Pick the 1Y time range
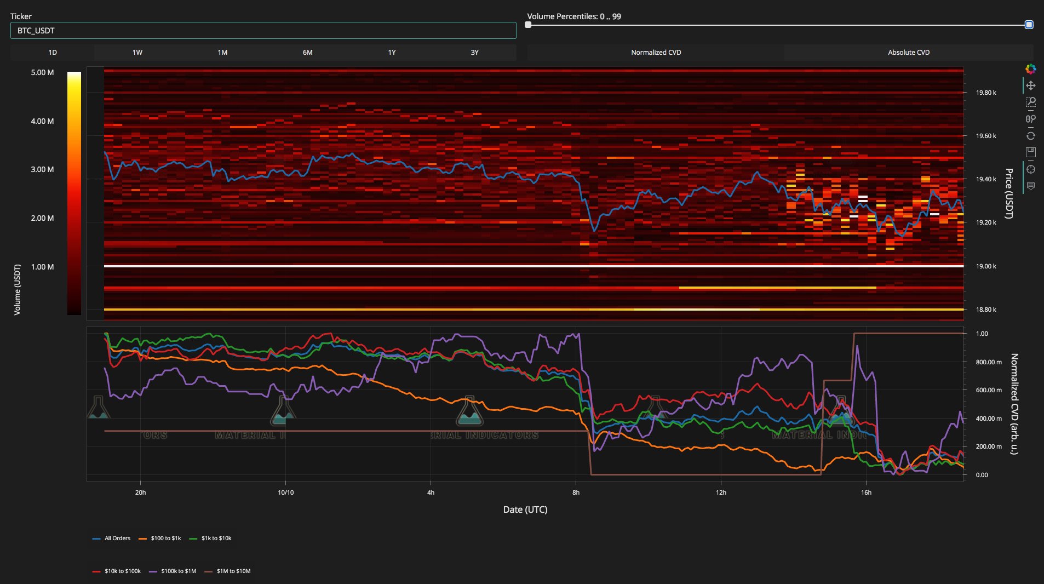The image size is (1044, 584). (391, 53)
